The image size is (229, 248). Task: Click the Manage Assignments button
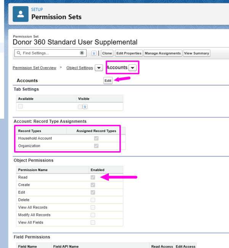tap(163, 53)
